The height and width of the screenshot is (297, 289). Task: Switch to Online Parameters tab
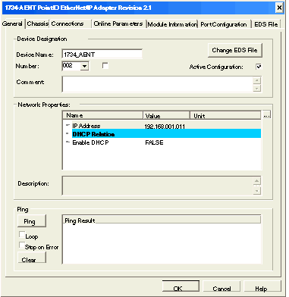tap(118, 23)
